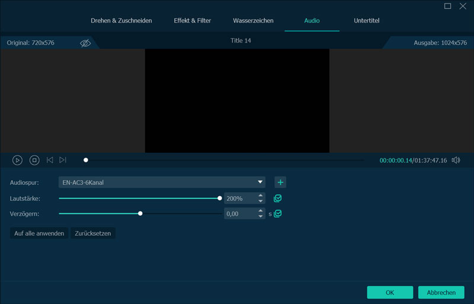The image size is (474, 304).
Task: Add an audio track with plus icon
Action: click(x=280, y=182)
